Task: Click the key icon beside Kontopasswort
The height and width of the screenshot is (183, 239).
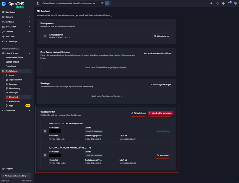Action: click(45, 36)
